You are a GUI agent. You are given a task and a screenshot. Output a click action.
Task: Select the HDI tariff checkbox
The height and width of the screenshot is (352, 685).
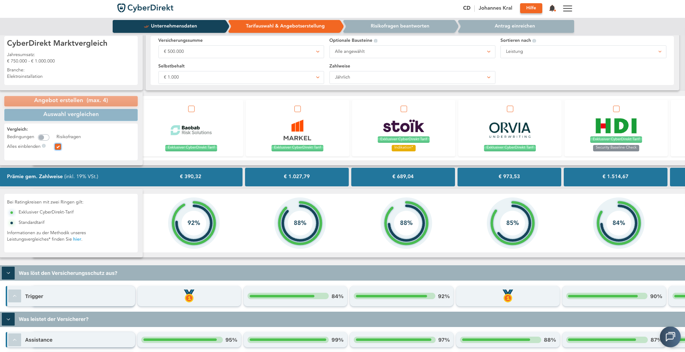[616, 109]
